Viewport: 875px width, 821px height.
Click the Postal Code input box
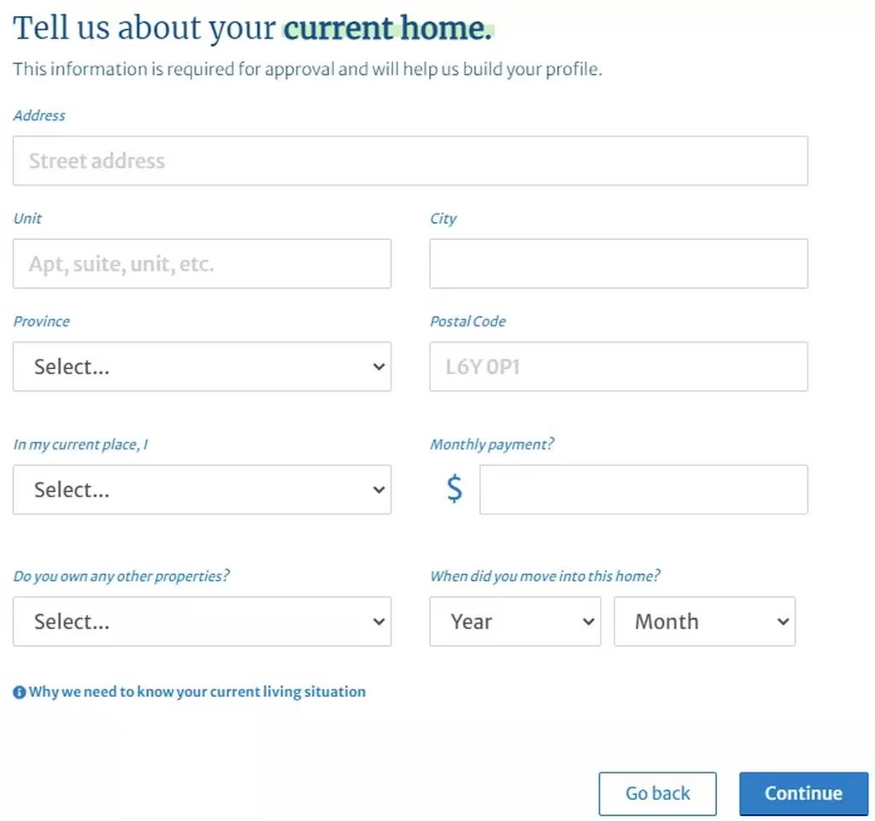tap(619, 367)
